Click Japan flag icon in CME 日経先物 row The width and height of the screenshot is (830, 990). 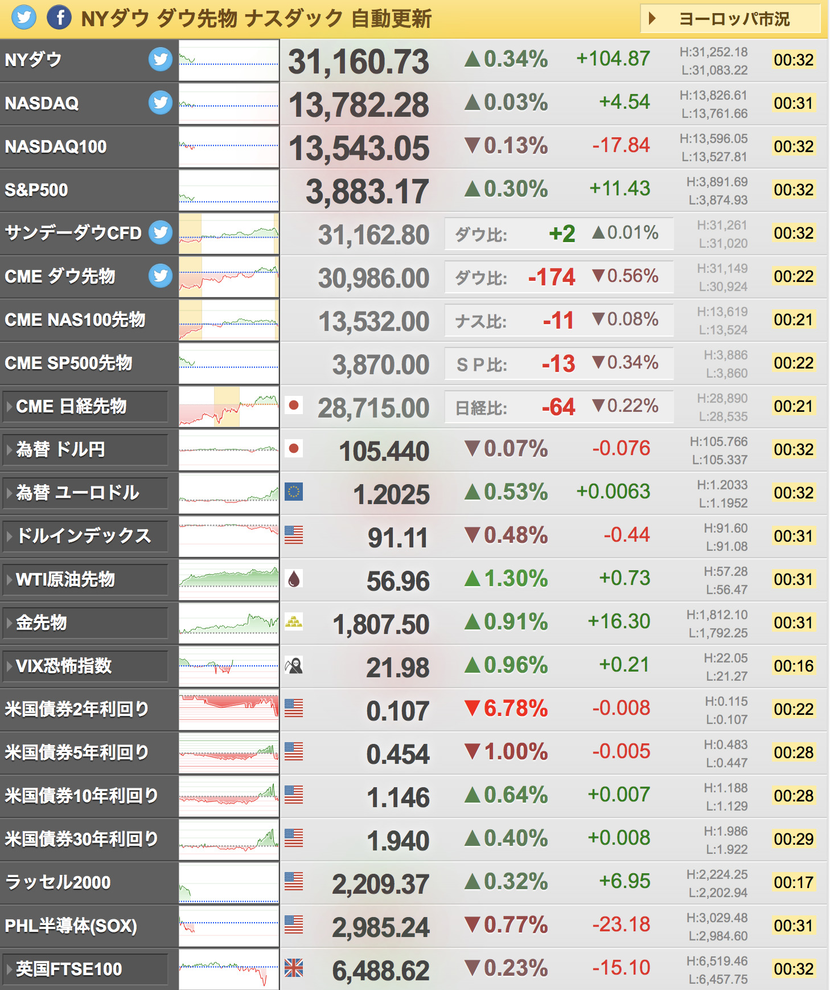(294, 406)
